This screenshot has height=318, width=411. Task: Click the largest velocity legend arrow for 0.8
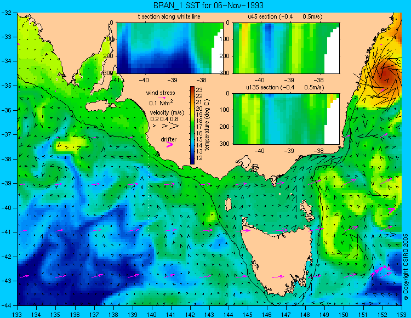pyautogui.click(x=174, y=126)
